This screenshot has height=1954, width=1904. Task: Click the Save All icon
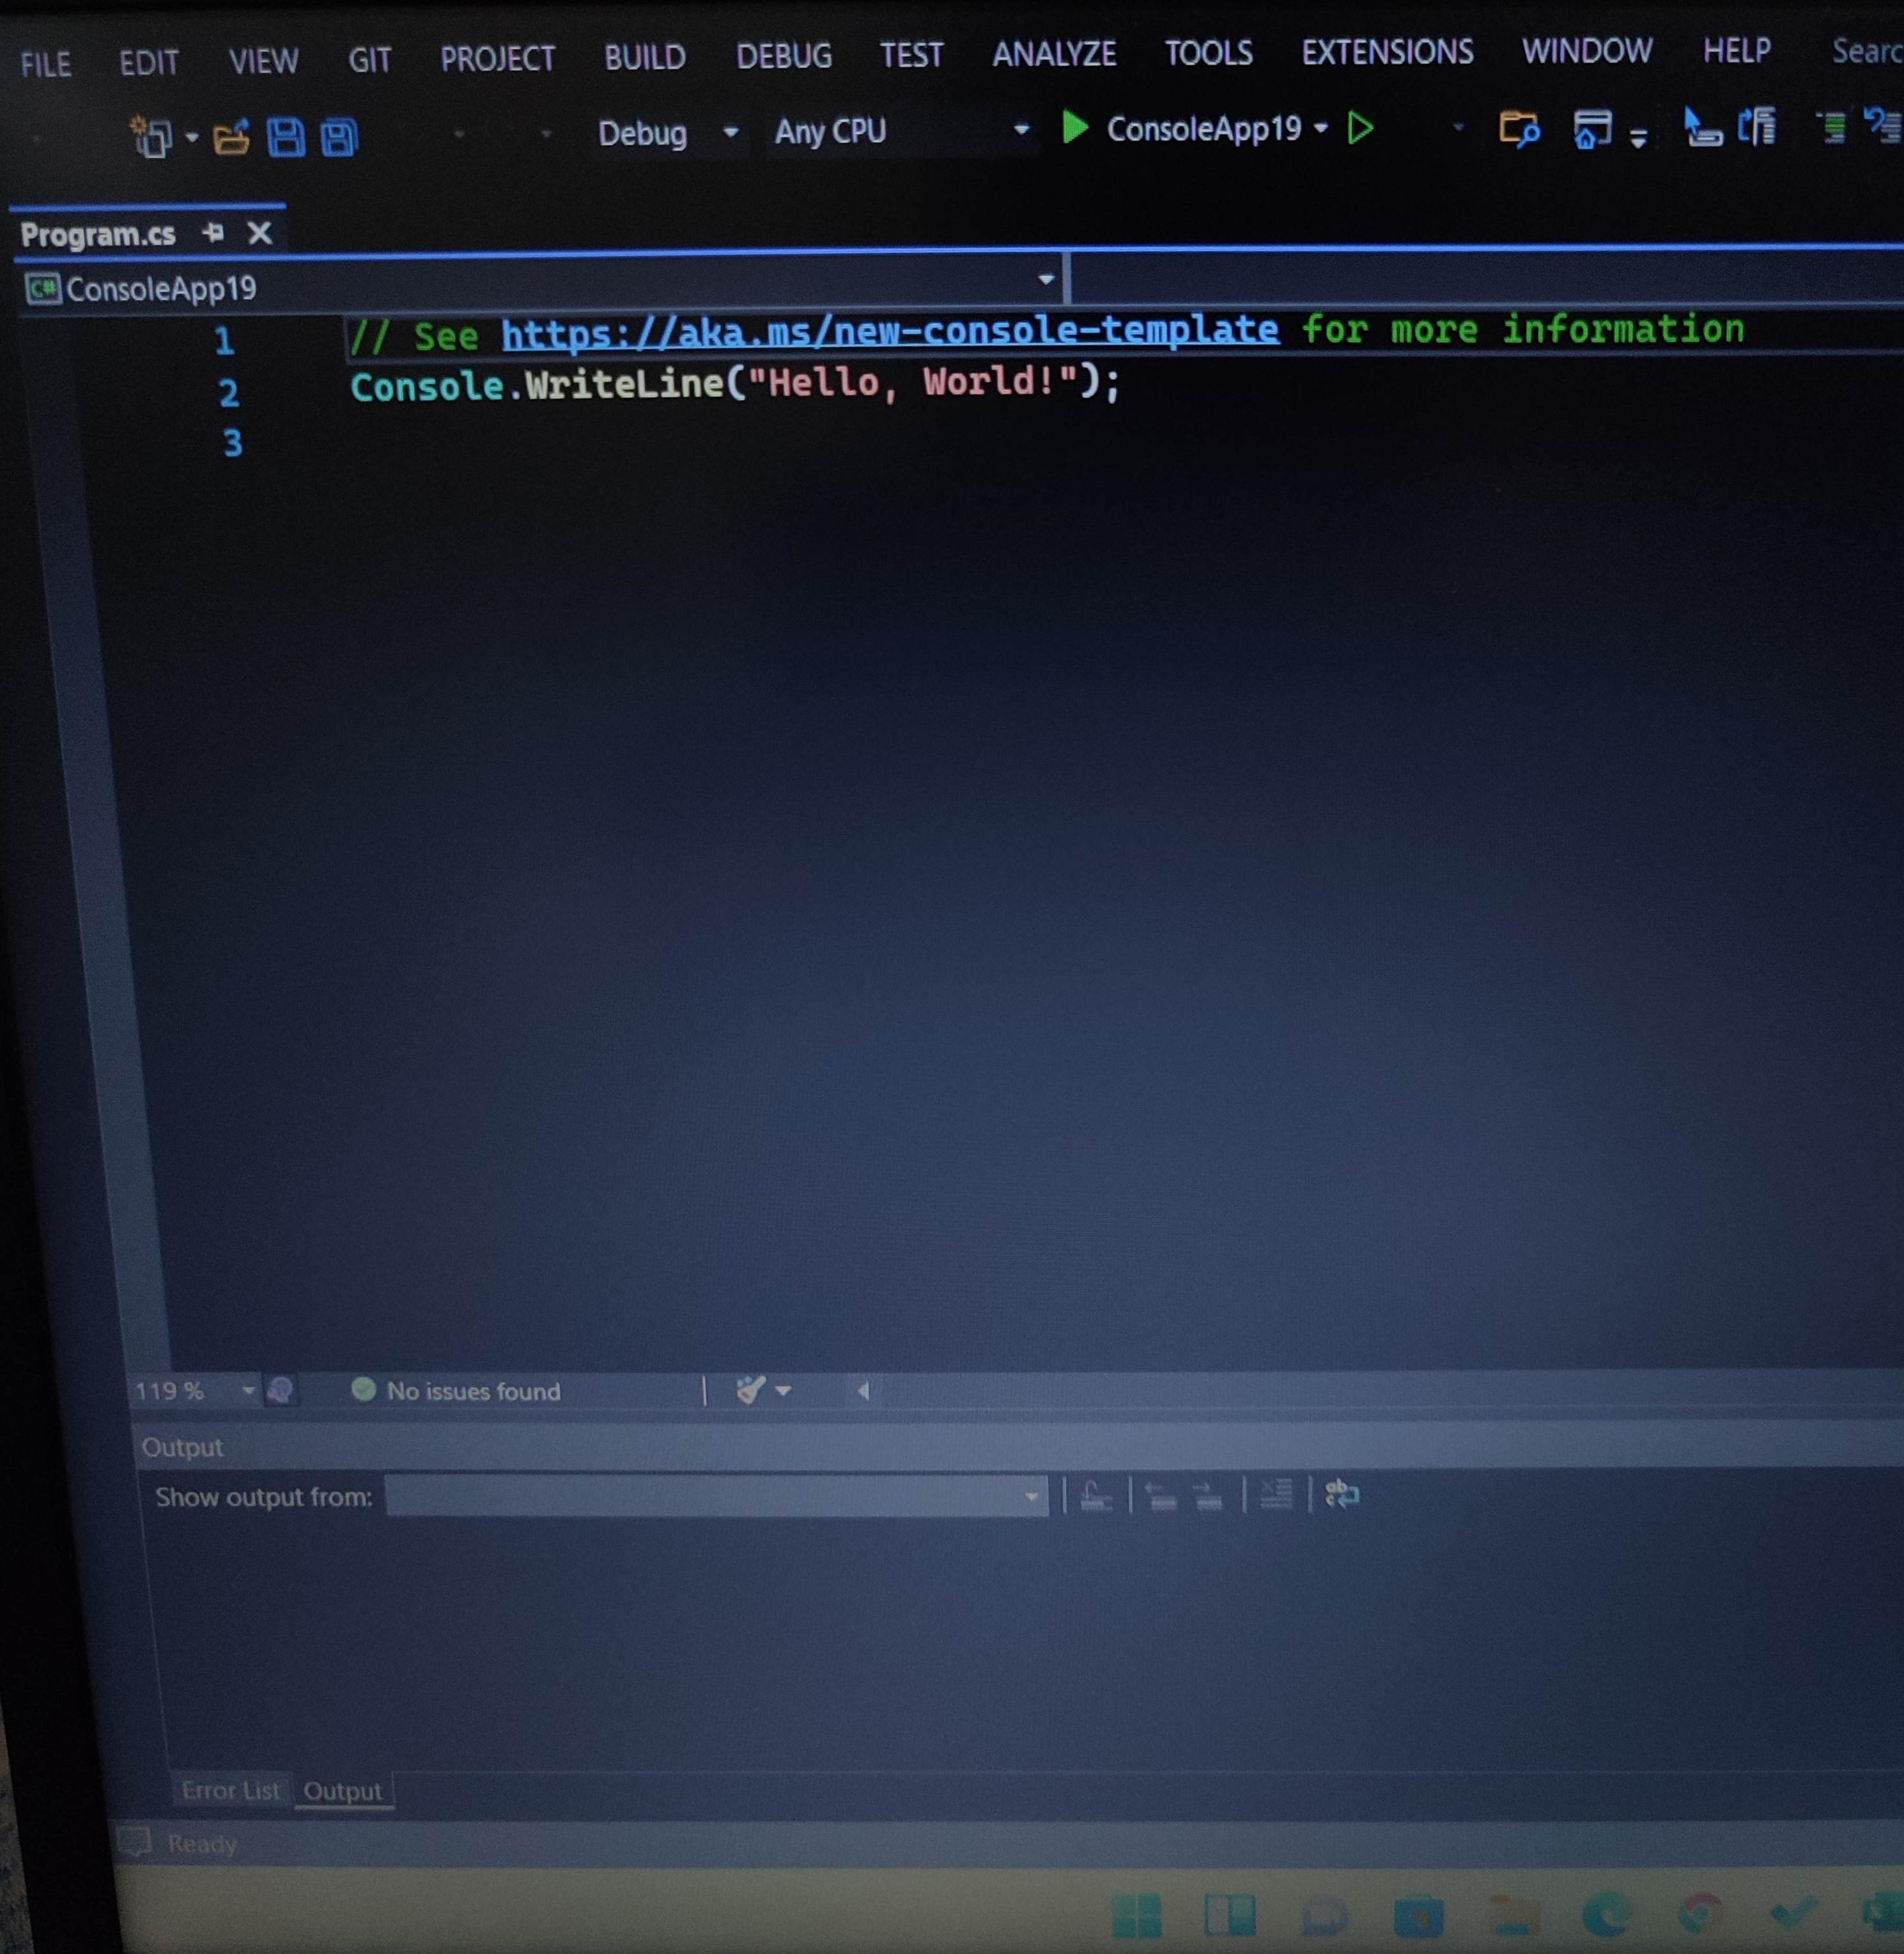click(339, 137)
